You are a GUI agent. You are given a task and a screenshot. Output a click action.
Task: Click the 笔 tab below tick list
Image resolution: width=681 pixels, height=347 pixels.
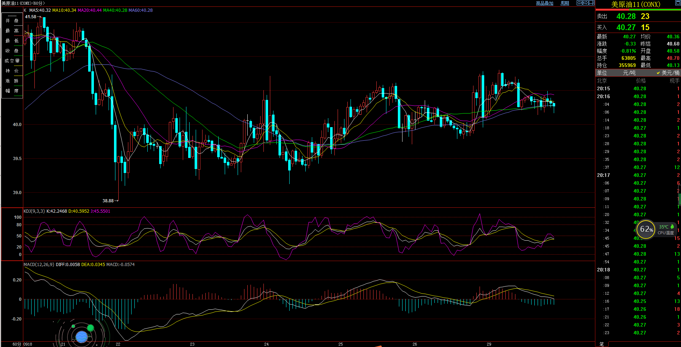click(x=601, y=344)
